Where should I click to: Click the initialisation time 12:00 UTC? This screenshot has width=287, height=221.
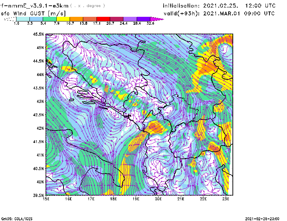(260, 6)
